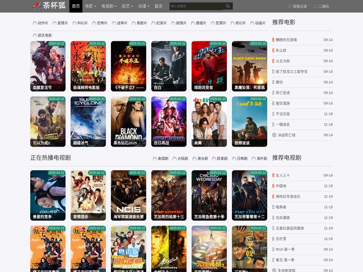This screenshot has height=272, width=363.
Task: Open the 黑色钻石2025 poster
Action: 129,122
